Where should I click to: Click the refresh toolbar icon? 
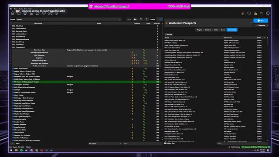coord(37,13)
